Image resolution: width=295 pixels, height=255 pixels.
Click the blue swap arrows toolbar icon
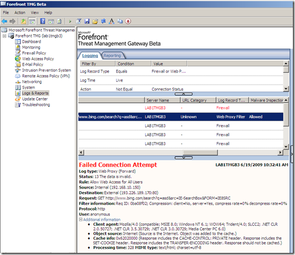point(103,21)
